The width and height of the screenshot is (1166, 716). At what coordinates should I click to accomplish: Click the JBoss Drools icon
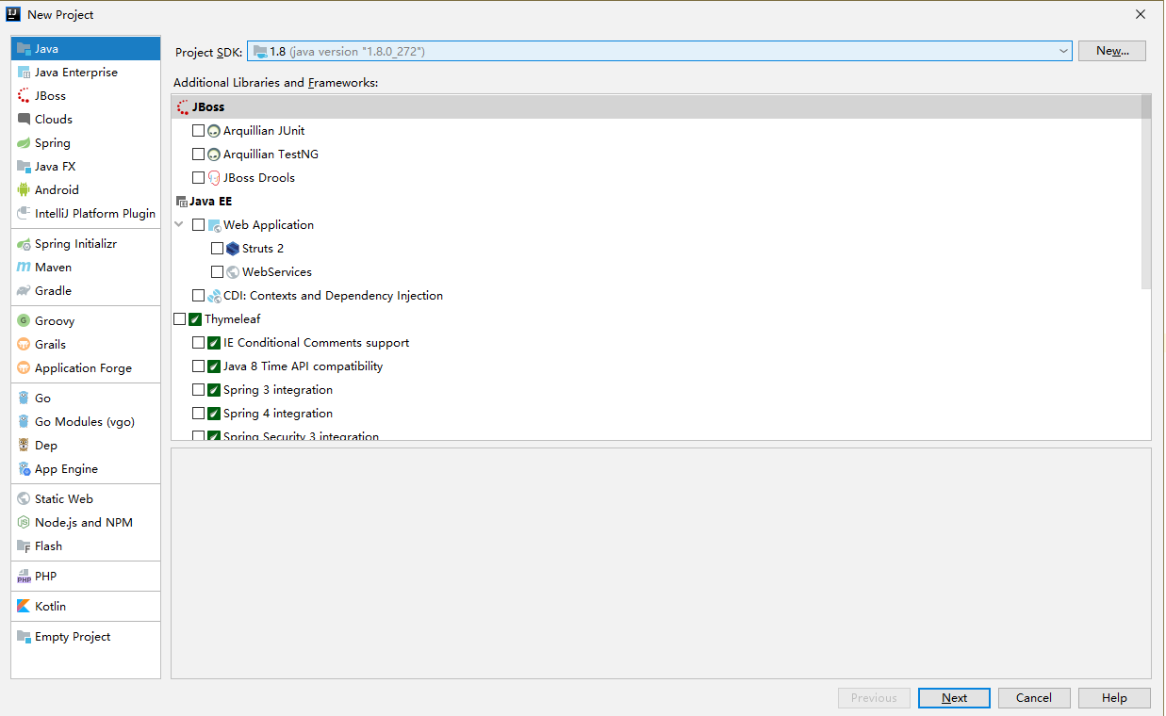(x=214, y=178)
